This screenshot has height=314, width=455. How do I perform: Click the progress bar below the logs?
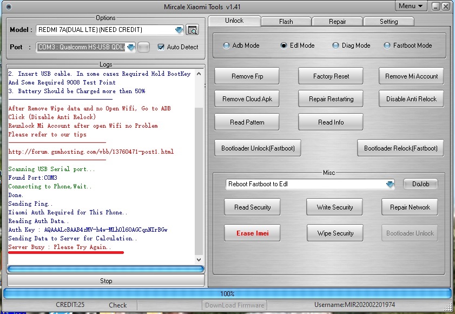click(106, 269)
